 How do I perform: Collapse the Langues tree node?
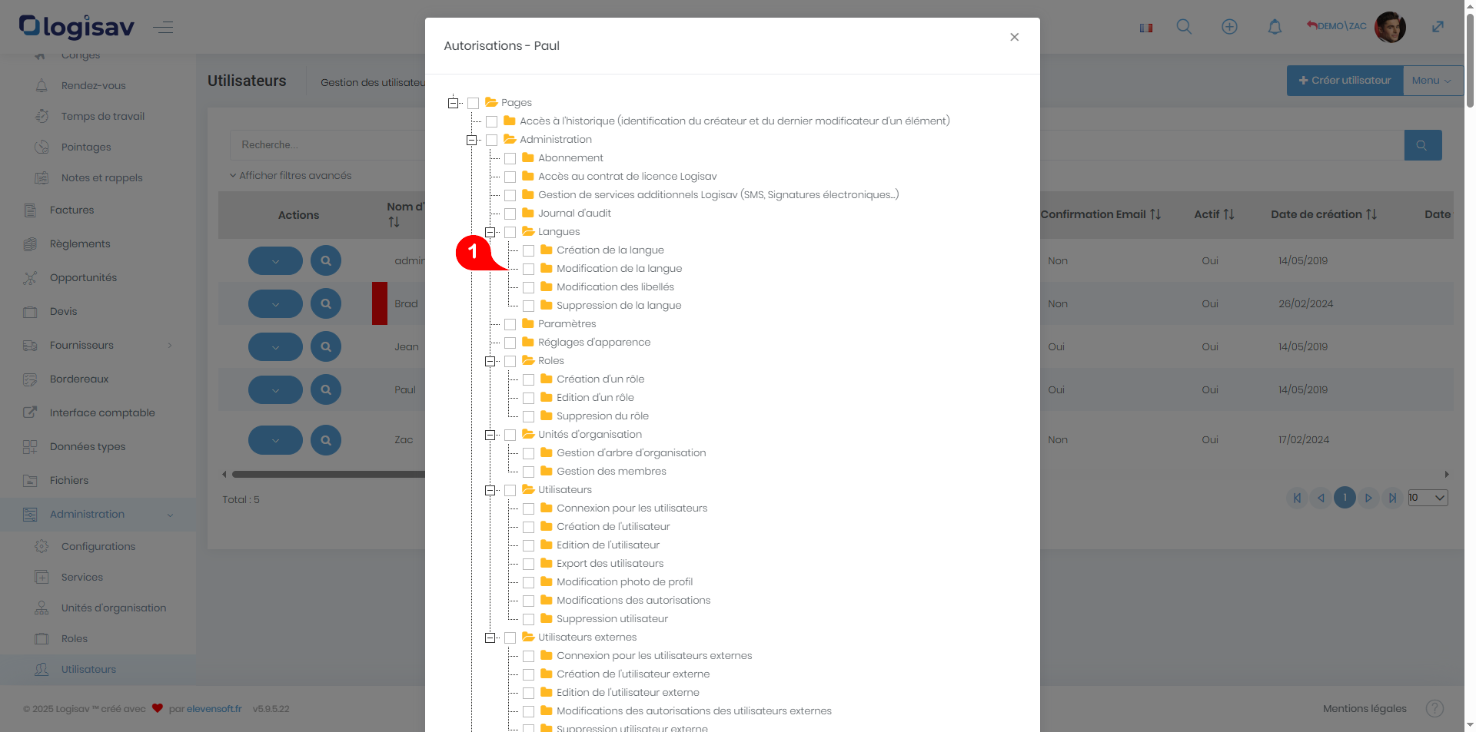(x=490, y=232)
